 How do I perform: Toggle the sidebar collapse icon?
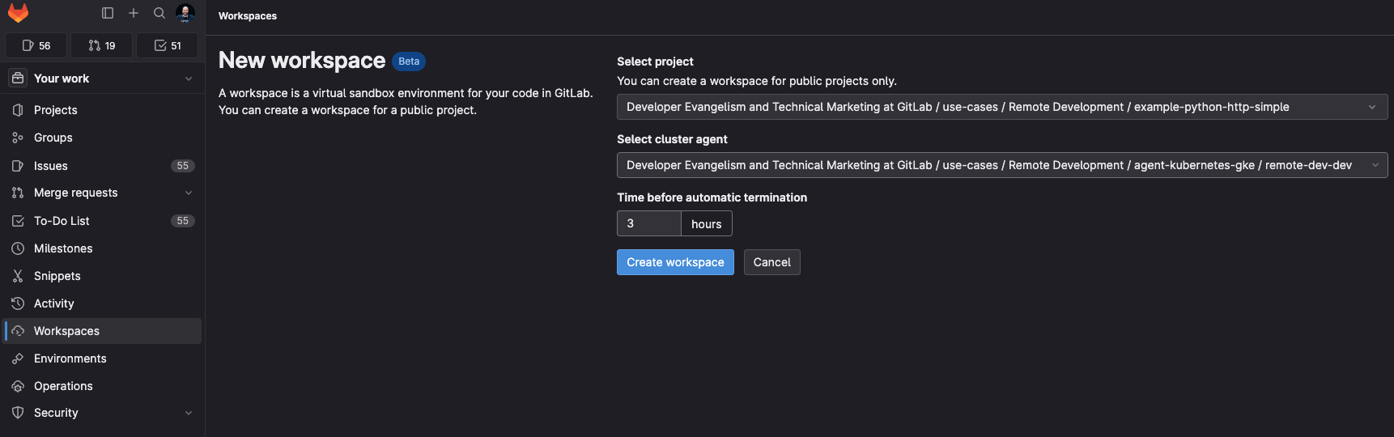pos(108,13)
